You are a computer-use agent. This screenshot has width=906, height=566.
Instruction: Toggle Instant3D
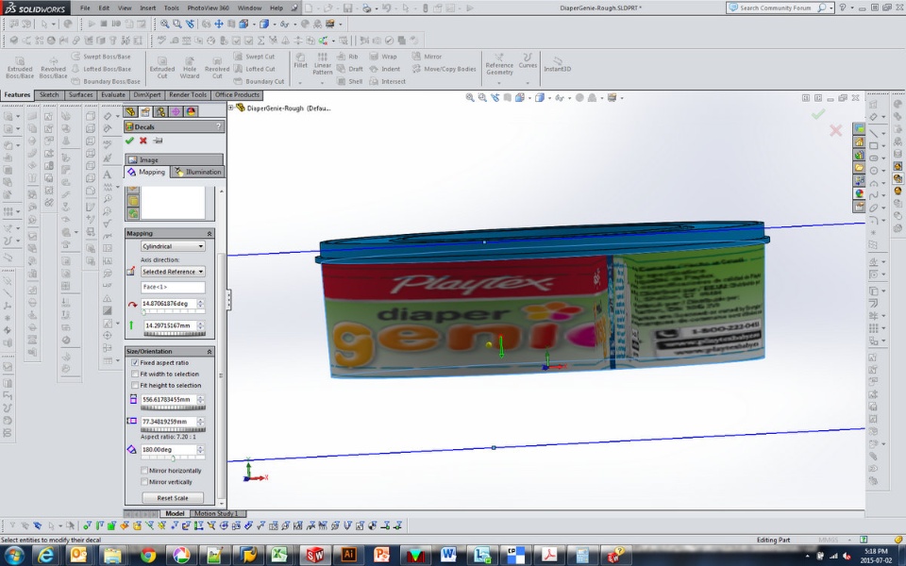point(557,64)
